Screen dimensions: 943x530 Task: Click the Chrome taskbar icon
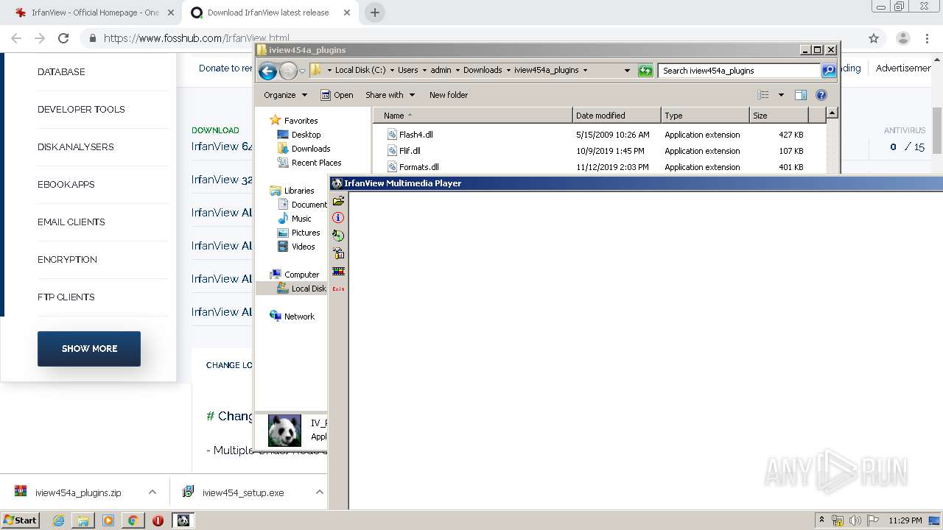coord(133,520)
